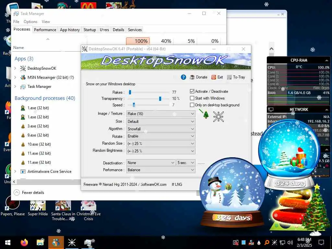
Task: Click the snowflake icon in system tray
Action: [x=274, y=243]
